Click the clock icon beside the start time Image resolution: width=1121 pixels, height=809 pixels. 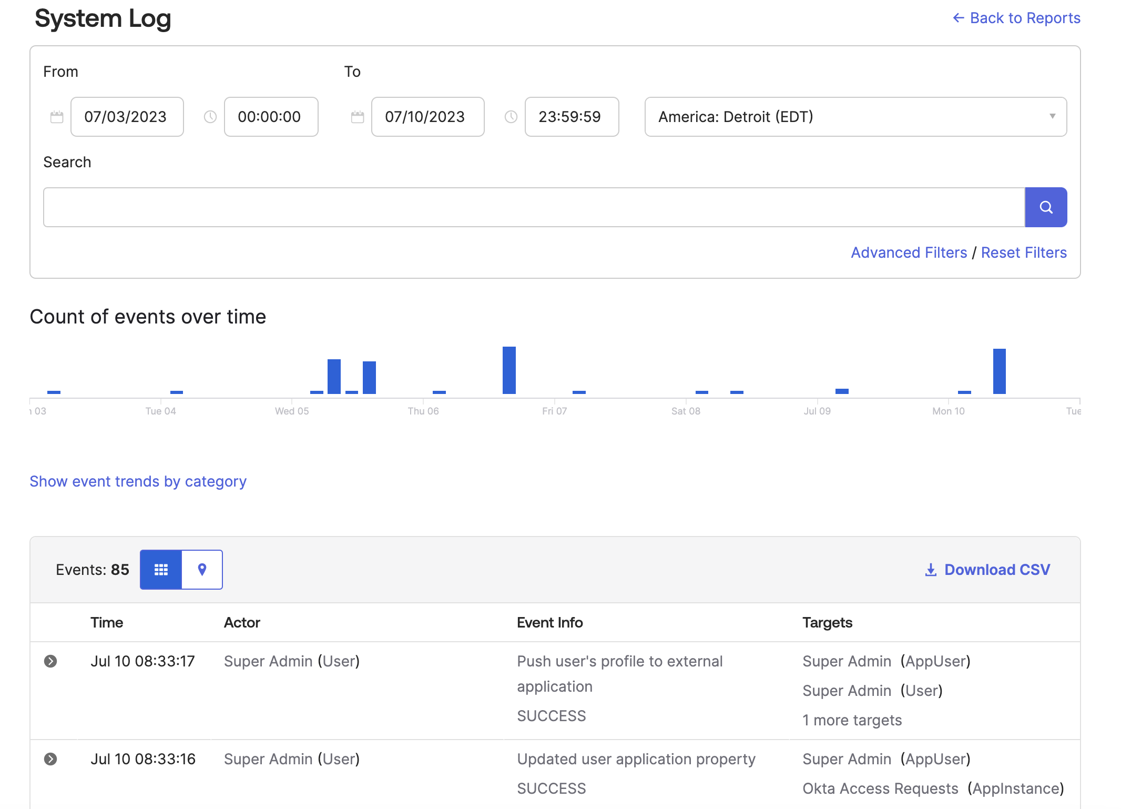[x=210, y=117]
